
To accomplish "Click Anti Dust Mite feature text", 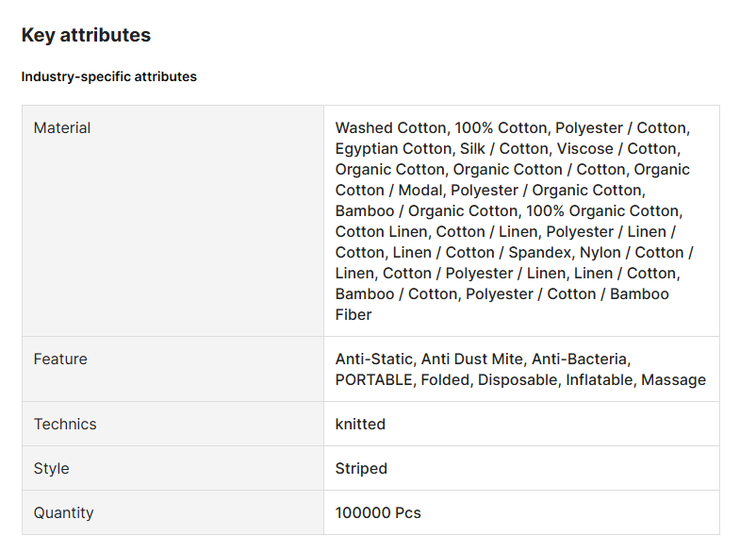I will tap(472, 359).
